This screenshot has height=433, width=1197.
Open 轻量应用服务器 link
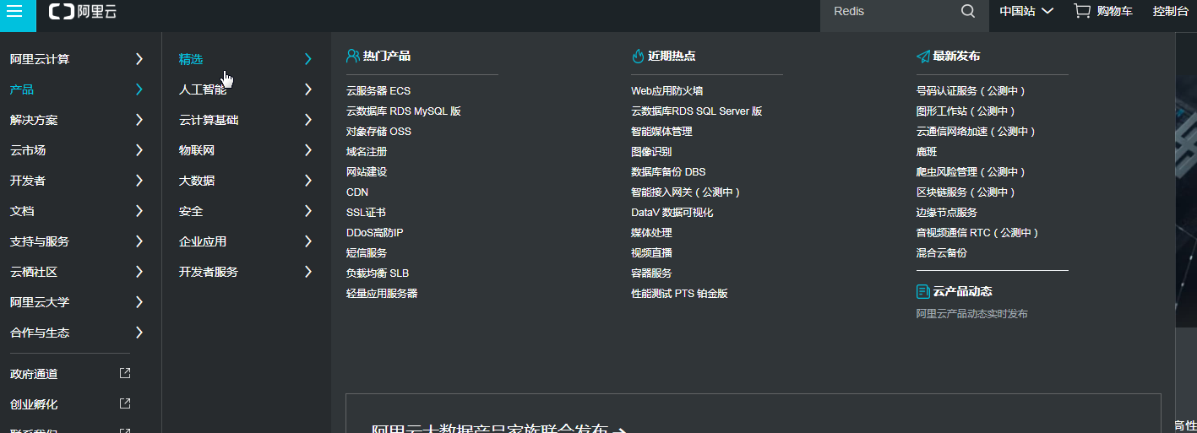[382, 294]
